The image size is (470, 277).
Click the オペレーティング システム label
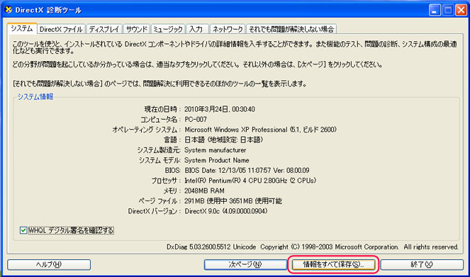coord(147,130)
